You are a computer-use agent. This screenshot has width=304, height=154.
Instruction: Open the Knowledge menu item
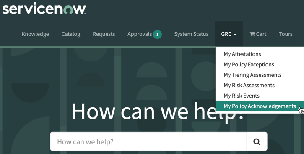[35, 34]
